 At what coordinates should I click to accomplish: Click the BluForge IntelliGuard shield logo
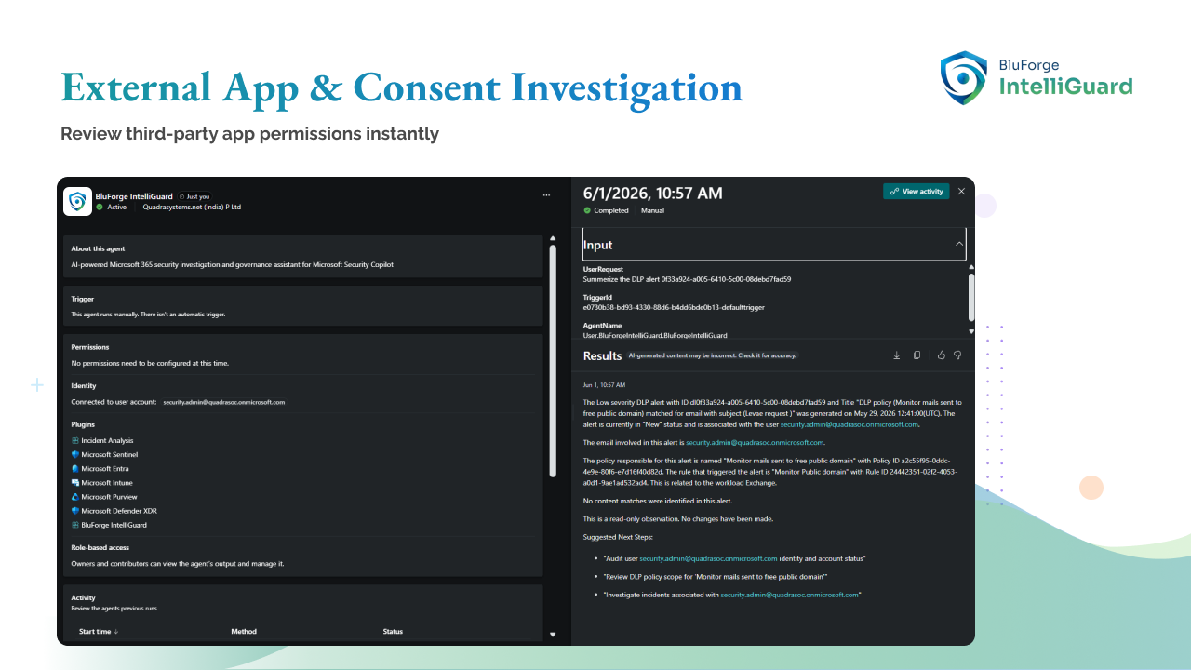point(963,77)
